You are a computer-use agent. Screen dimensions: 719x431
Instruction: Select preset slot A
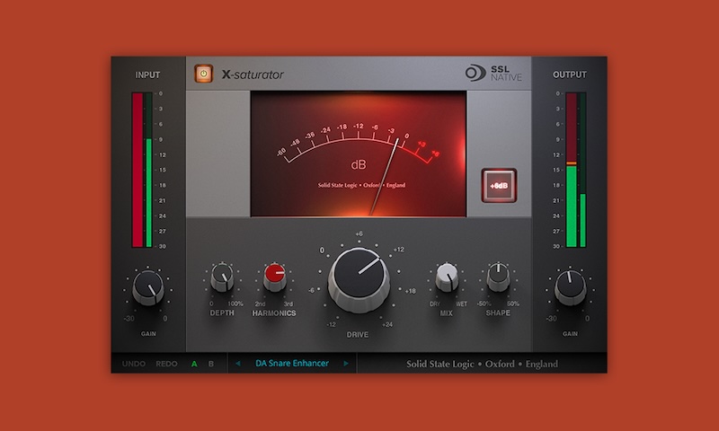click(193, 364)
